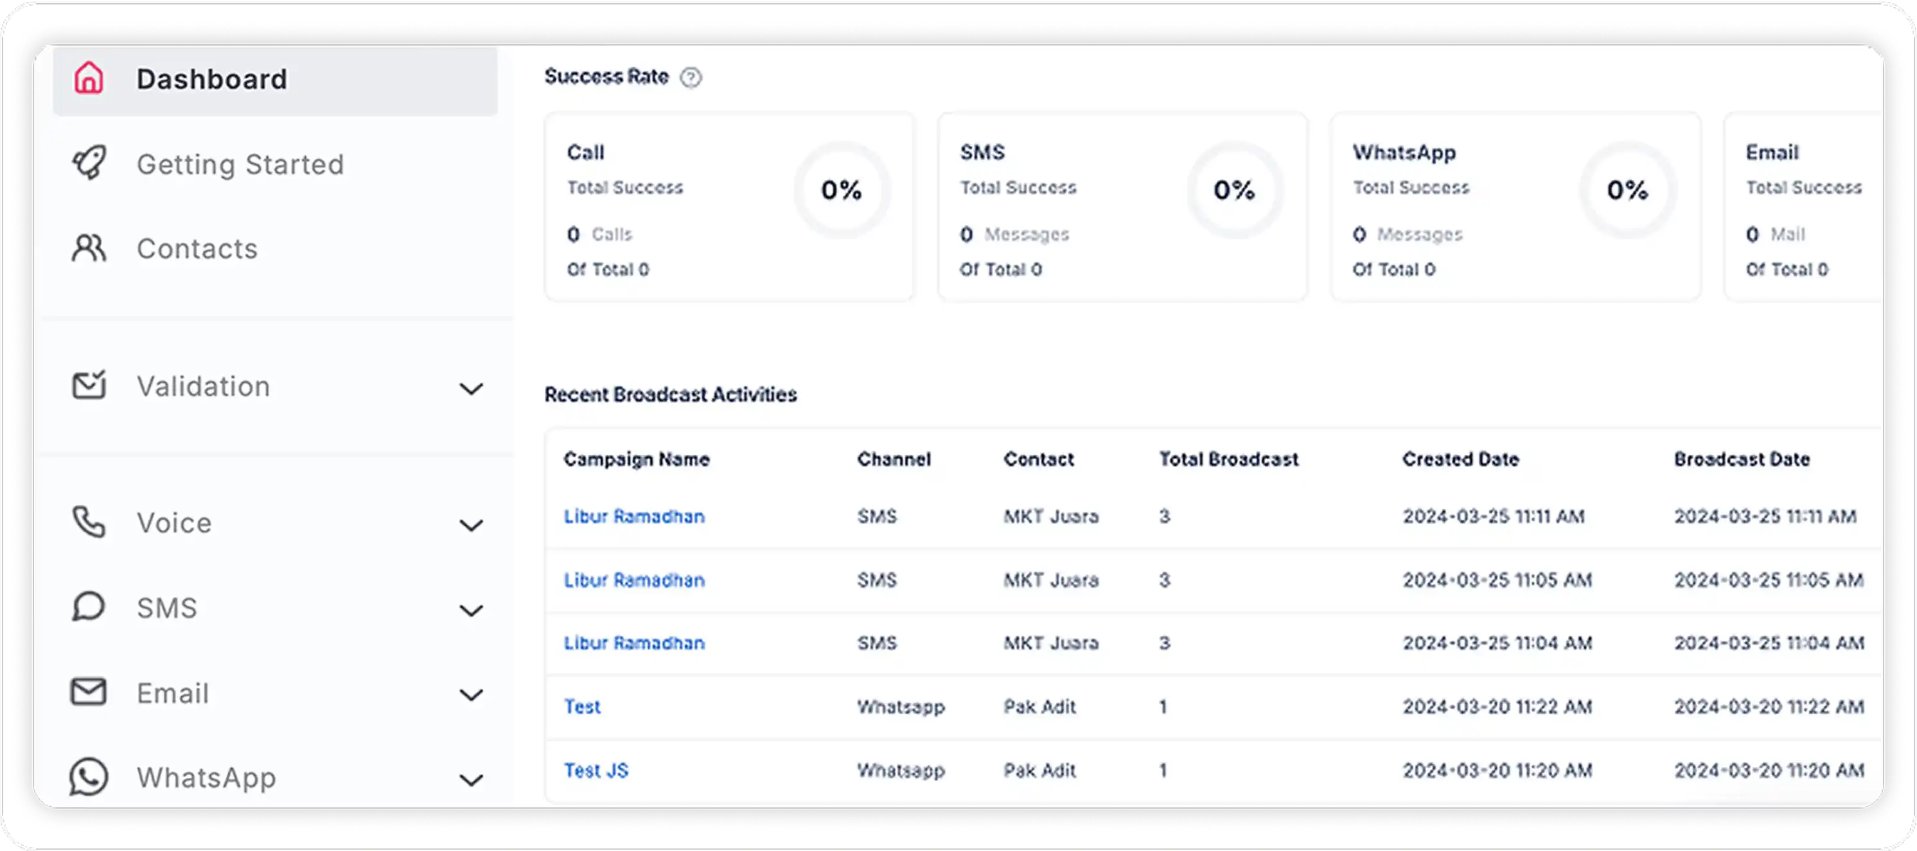This screenshot has width=1917, height=851.
Task: Open the Getting Started menu item
Action: (x=240, y=164)
